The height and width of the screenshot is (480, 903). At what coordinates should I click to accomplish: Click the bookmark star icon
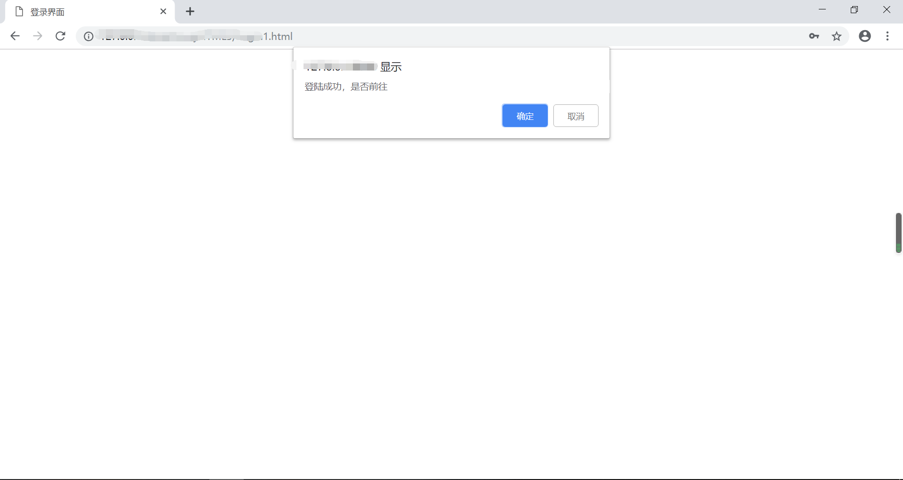click(837, 36)
